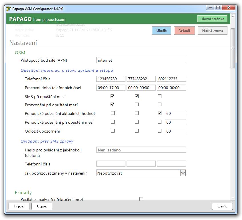Image resolution: width=242 pixels, height=220 pixels.
Task: Check Periodické odesílání aktuálních hodnot second number
Action: point(137,113)
